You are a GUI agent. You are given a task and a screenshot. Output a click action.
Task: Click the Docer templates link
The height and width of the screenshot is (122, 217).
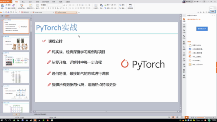click(196, 61)
